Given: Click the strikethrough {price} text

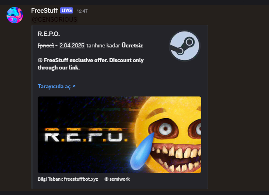Looking at the screenshot, I should [x=45, y=45].
